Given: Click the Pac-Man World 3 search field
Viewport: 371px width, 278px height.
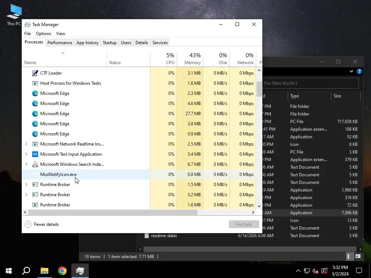Looking at the screenshot, I should click(310, 83).
